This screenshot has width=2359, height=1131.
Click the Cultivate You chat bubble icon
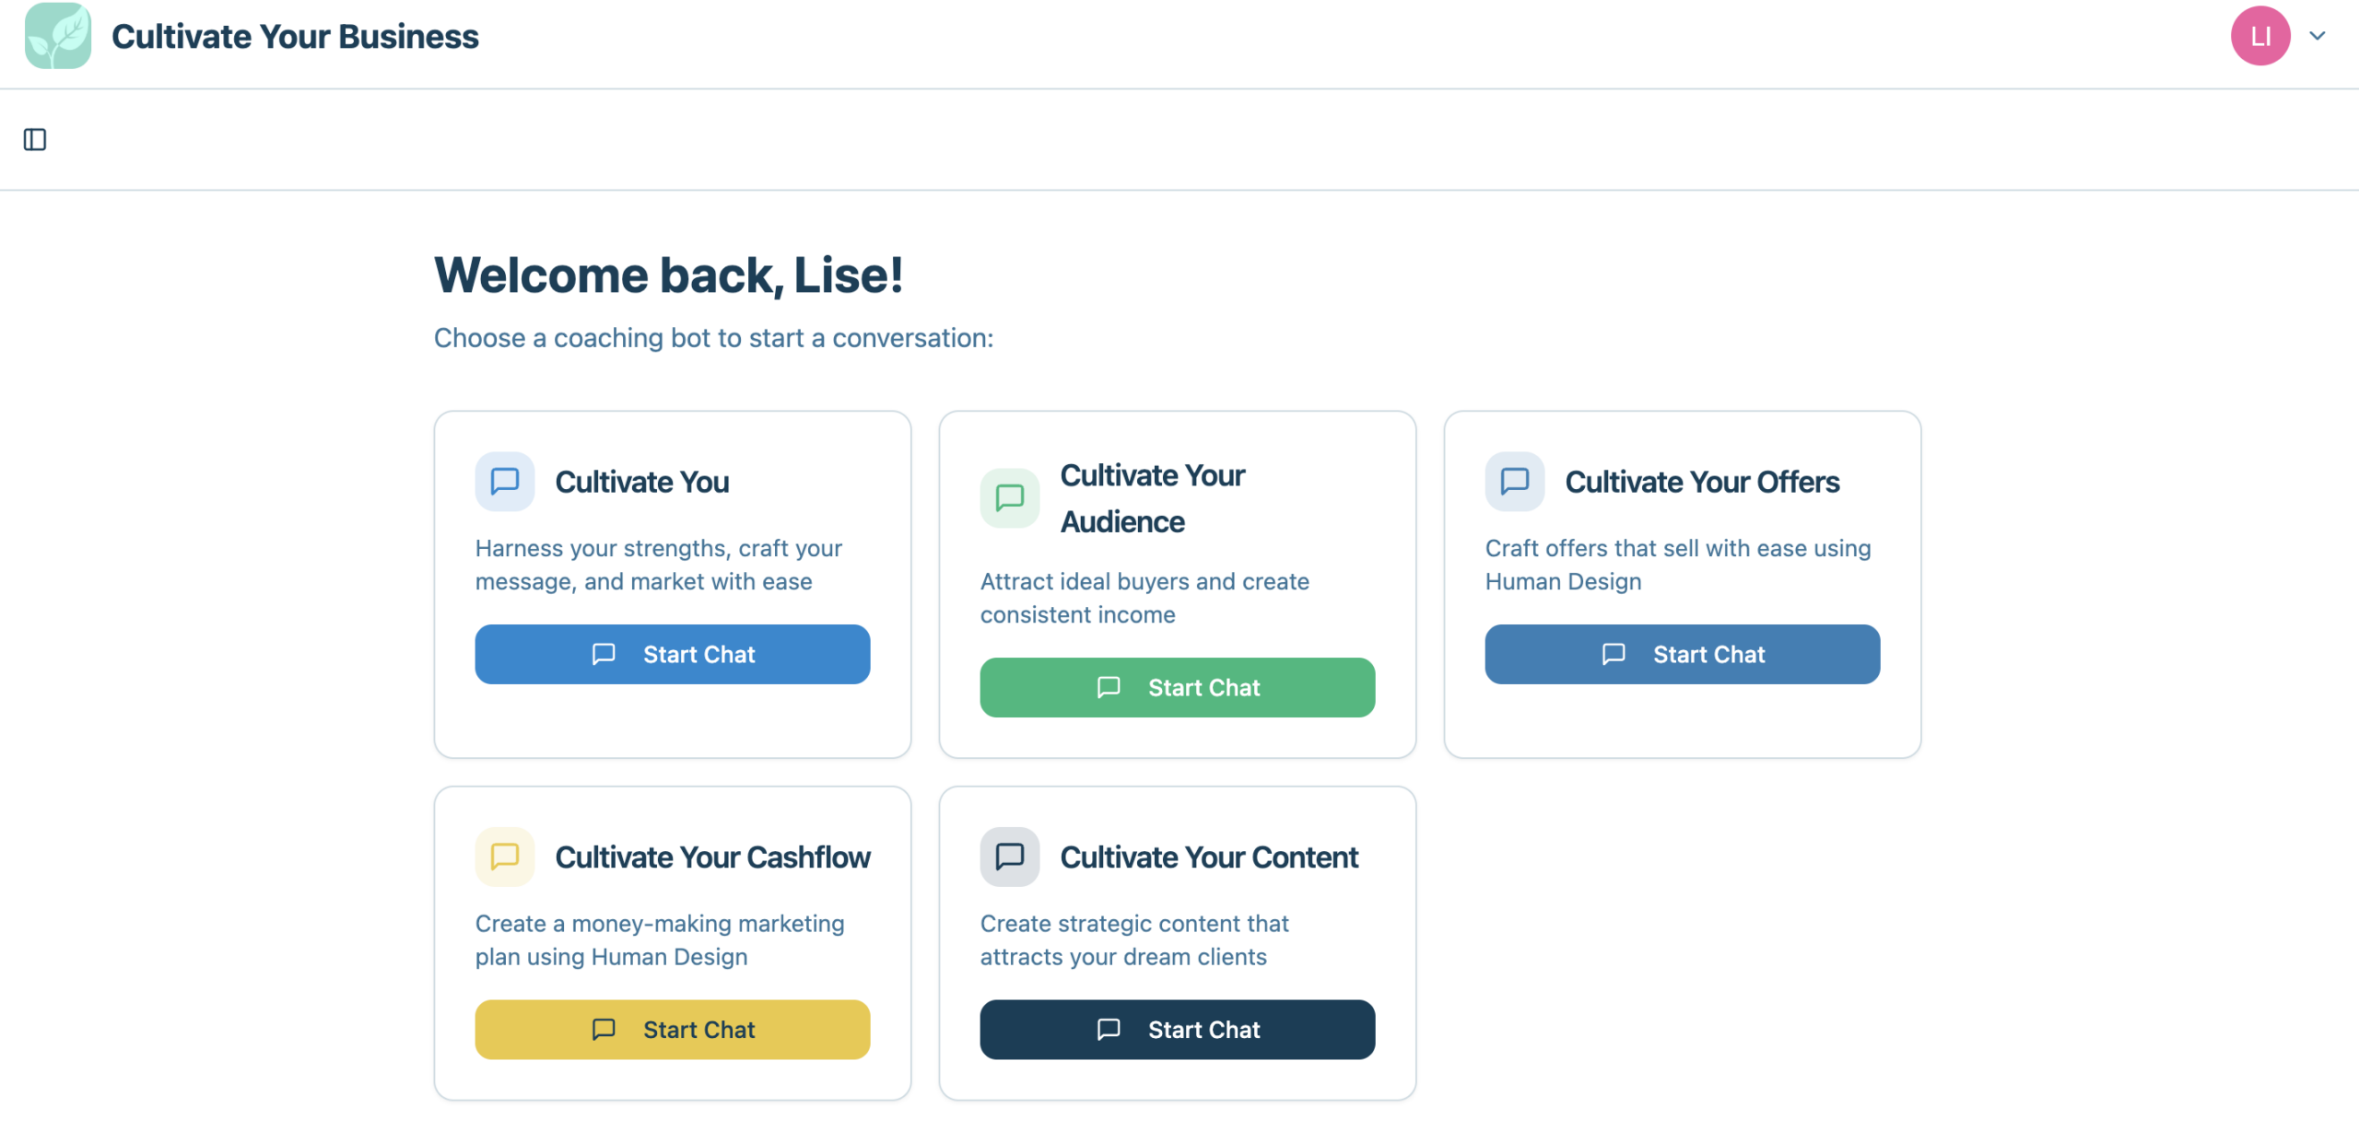pyautogui.click(x=505, y=481)
